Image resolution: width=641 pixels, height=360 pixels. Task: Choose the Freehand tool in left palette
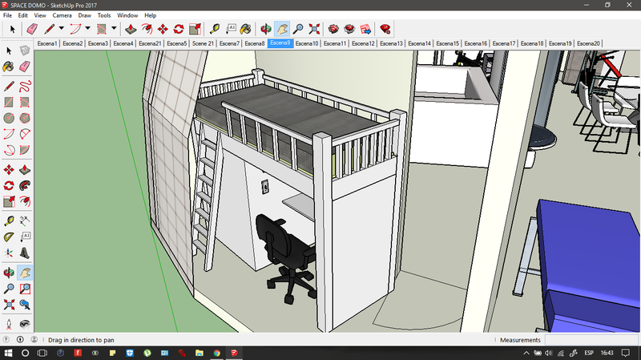[25, 86]
